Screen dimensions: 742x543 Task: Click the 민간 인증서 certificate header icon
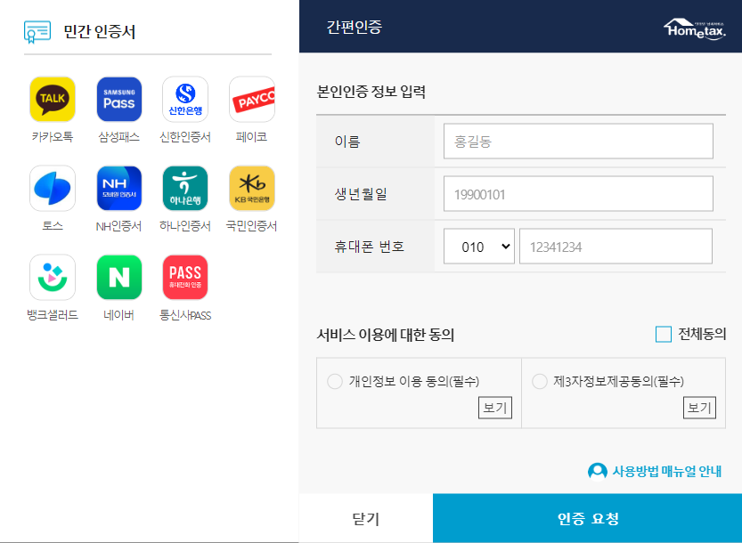click(x=37, y=32)
